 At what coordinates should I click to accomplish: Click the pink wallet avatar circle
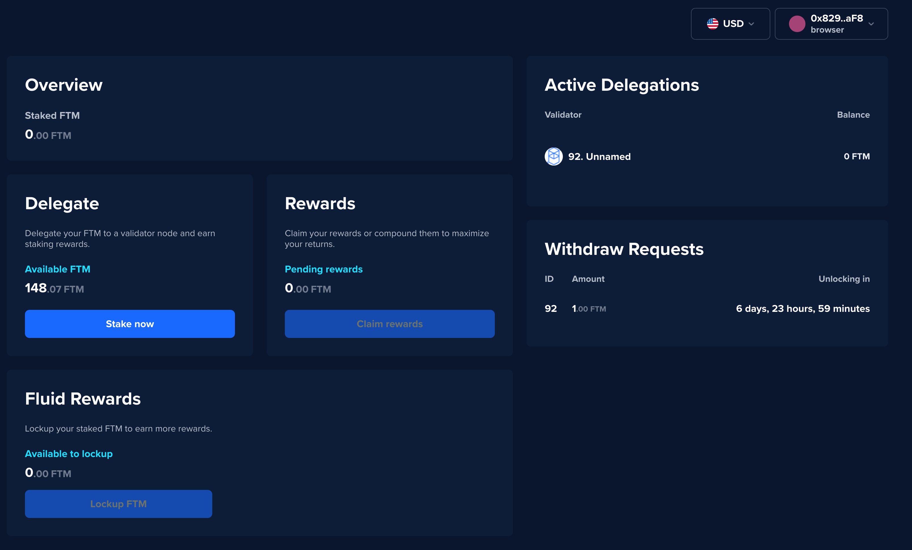coord(797,24)
